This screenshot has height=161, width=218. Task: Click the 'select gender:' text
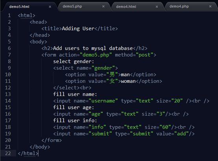click(74, 62)
